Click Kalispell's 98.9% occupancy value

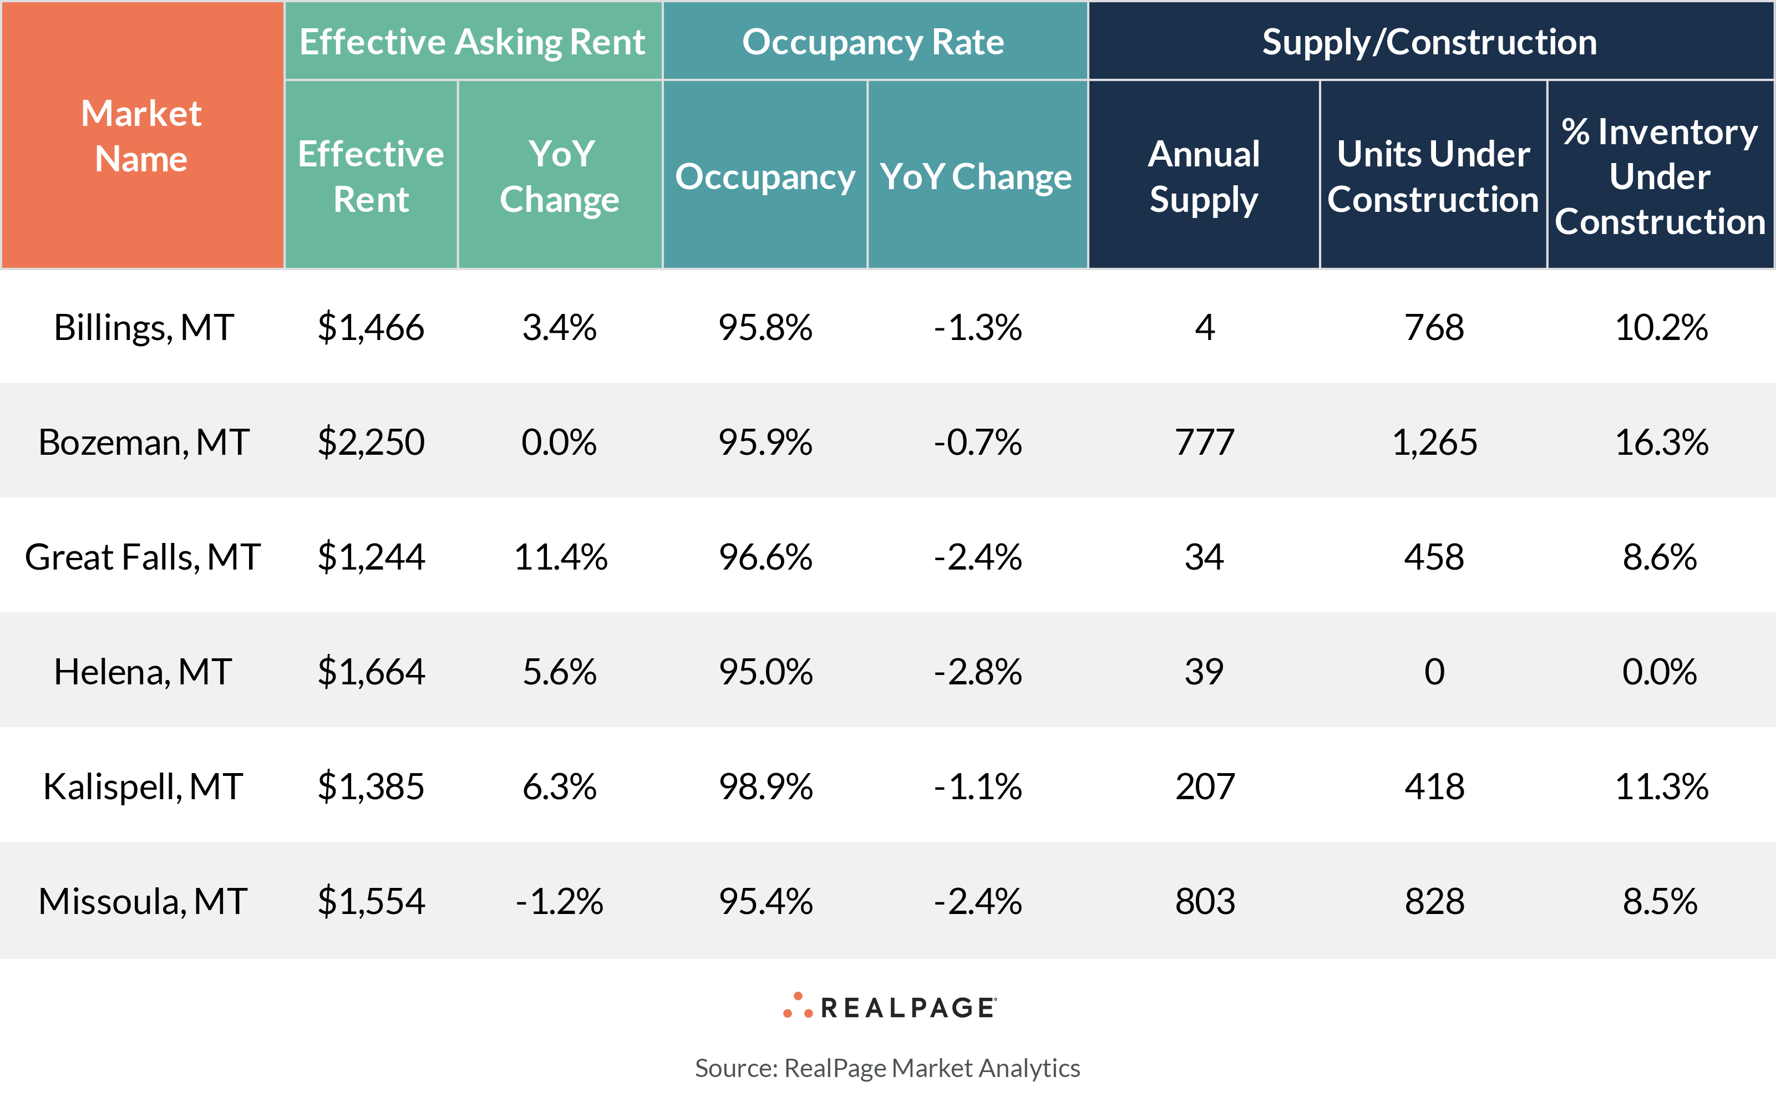point(765,786)
